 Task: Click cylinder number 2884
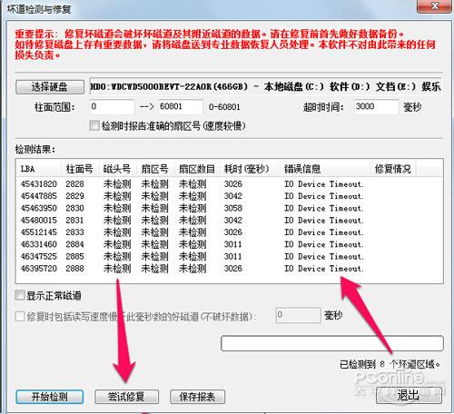(75, 244)
